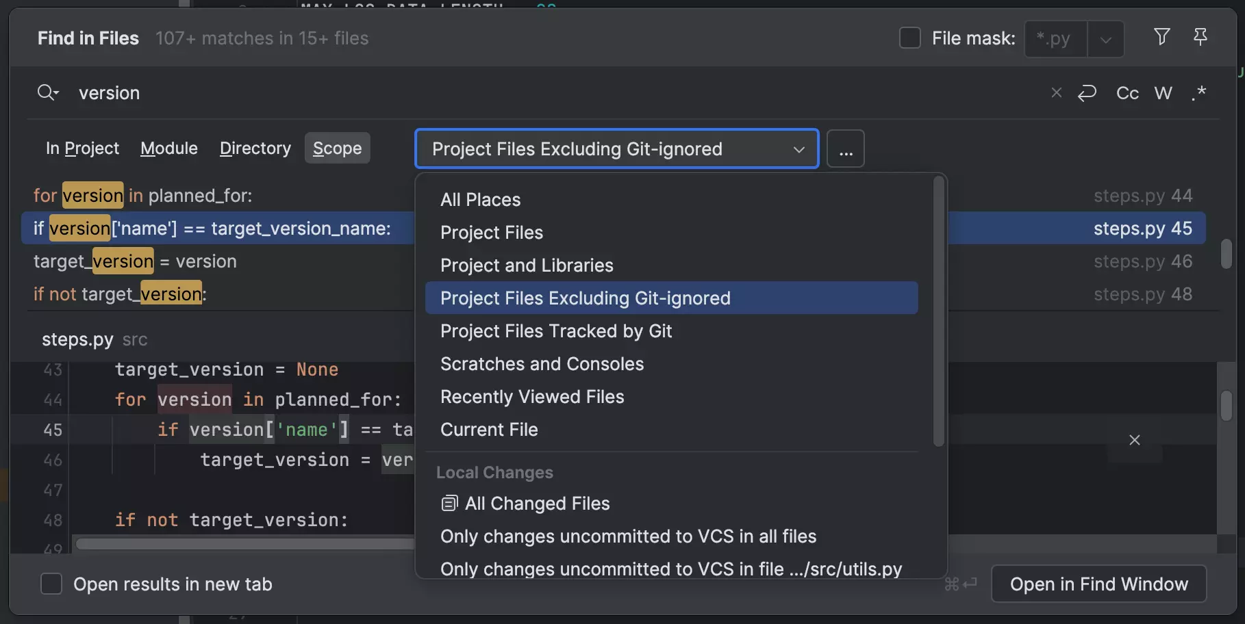Expand the File mask dropdown arrow
This screenshot has height=624, width=1245.
pyautogui.click(x=1105, y=40)
